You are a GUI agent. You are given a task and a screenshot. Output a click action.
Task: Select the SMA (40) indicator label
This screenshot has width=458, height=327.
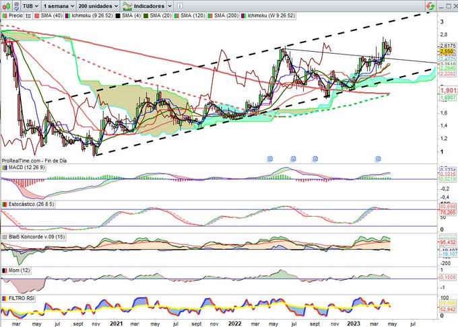click(51, 15)
